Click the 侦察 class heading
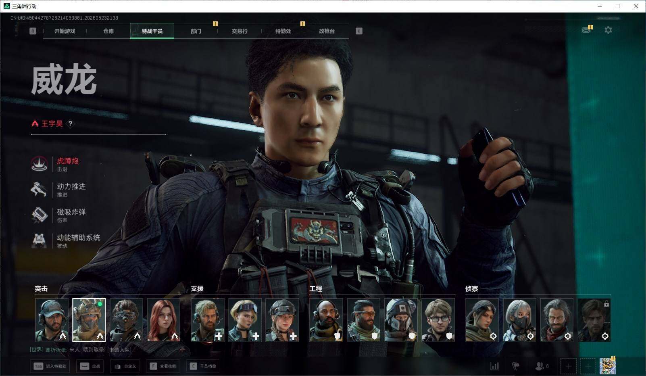This screenshot has width=646, height=376. [472, 289]
